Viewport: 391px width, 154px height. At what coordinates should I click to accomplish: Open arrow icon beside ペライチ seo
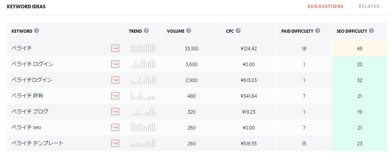pos(115,127)
